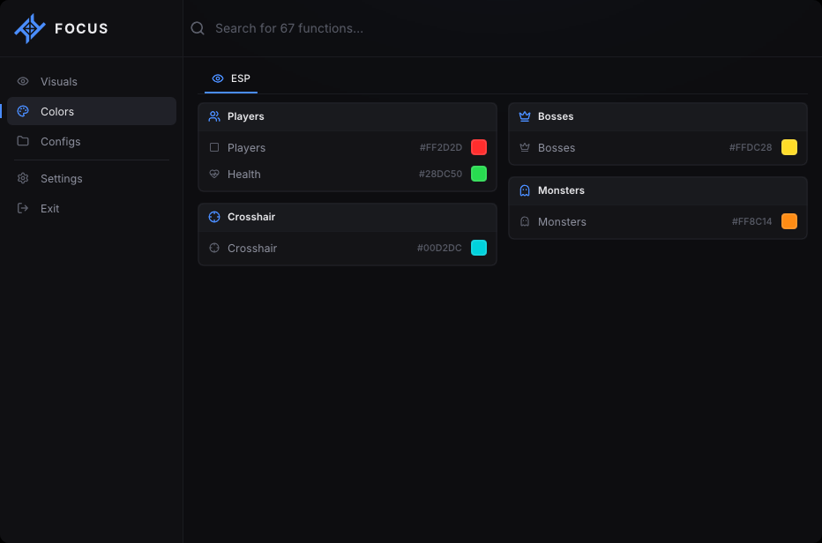Open the cyan Crosshair color swatch
Screen dimensions: 822x543
pyautogui.click(x=479, y=248)
